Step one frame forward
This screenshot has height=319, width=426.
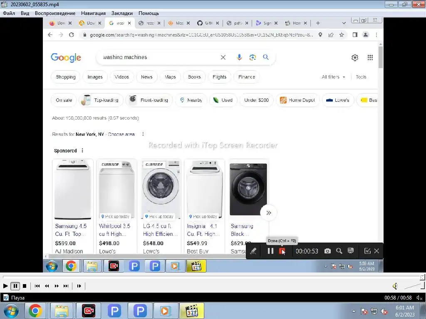[x=79, y=286]
